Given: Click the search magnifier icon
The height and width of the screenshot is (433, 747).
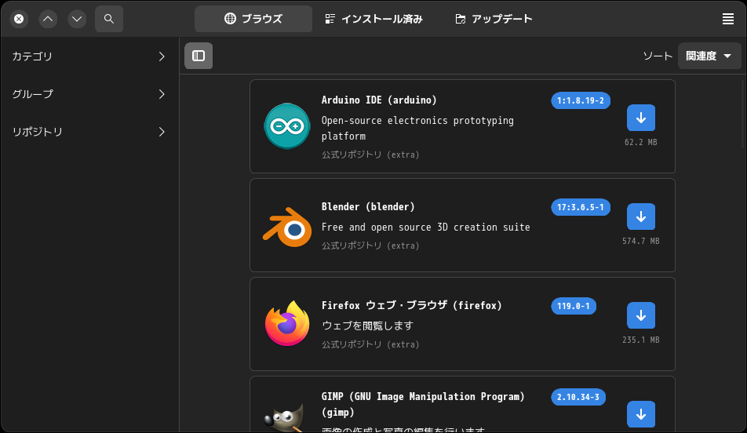Looking at the screenshot, I should (109, 19).
